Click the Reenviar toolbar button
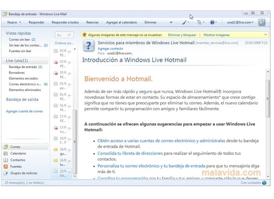The image size is (274, 199). (92, 22)
